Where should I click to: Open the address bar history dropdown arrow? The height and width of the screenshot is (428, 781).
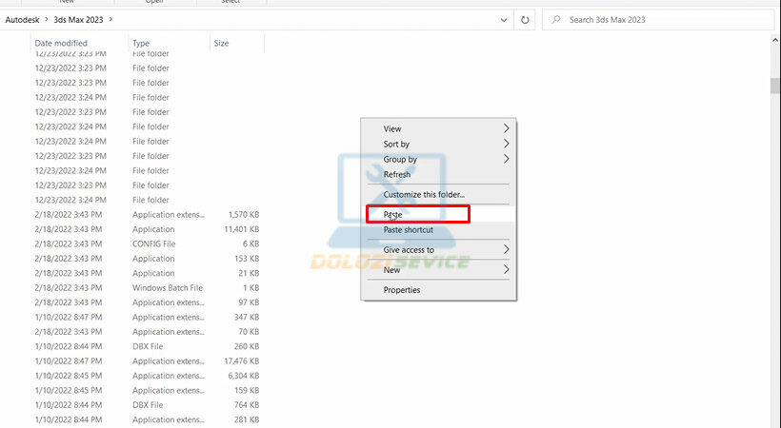click(504, 20)
